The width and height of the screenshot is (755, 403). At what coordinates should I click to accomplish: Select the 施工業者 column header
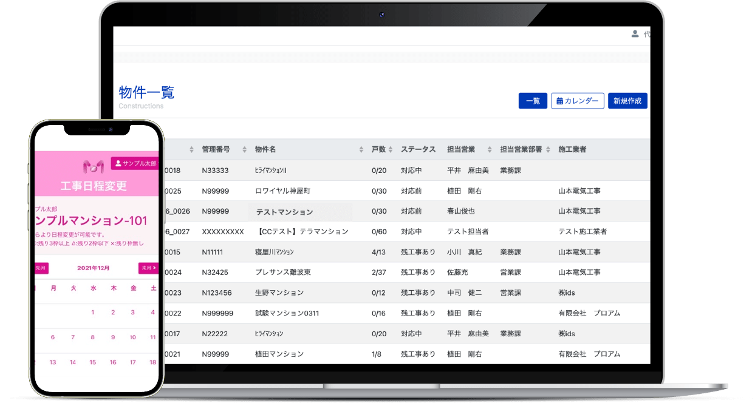coord(572,149)
